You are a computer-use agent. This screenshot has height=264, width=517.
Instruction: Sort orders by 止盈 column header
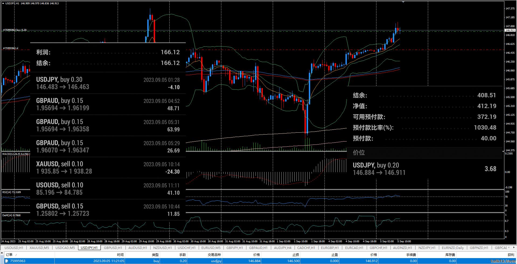tap(320, 255)
